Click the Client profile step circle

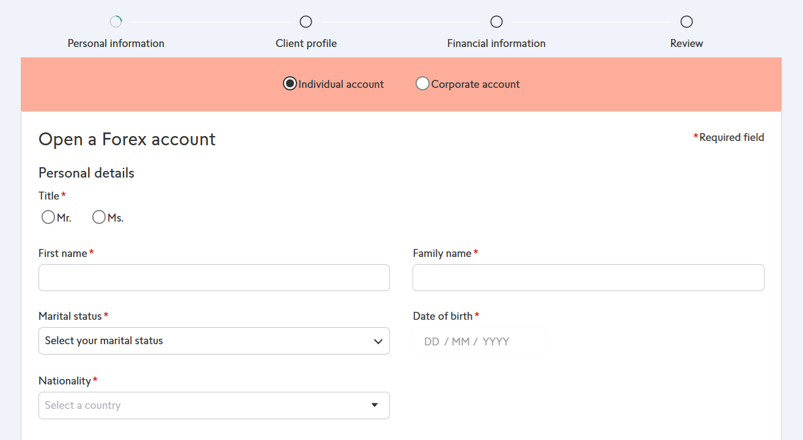(x=306, y=22)
